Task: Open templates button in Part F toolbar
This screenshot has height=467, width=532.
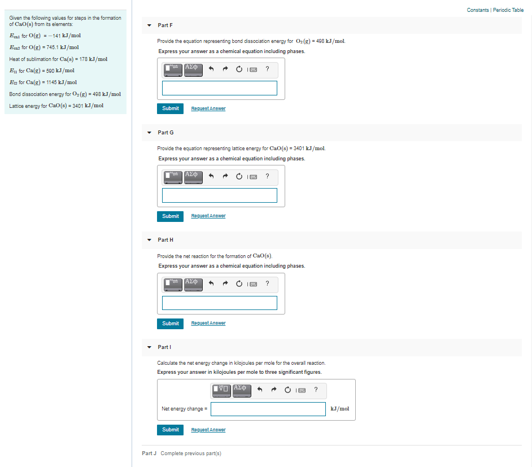Action: [173, 69]
